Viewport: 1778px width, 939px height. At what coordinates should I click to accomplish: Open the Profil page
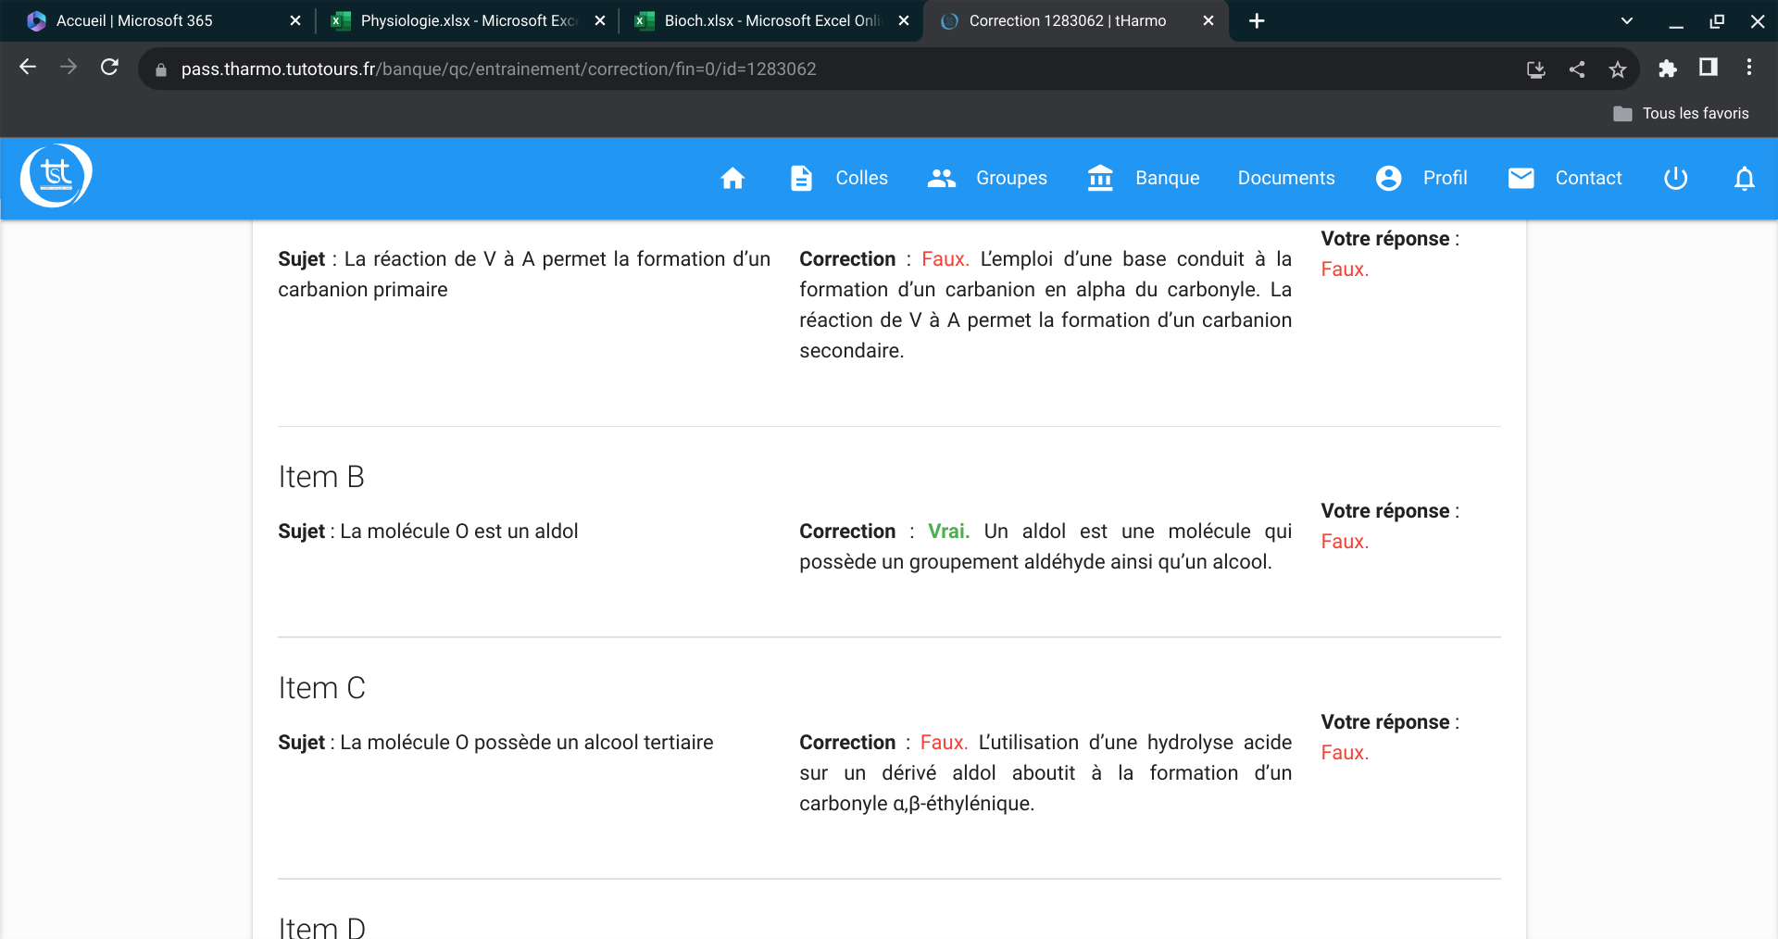[1445, 178]
